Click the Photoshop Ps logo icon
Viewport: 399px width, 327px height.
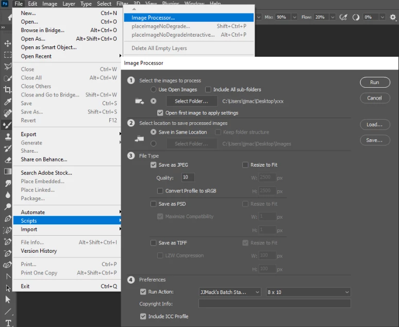point(5,4)
